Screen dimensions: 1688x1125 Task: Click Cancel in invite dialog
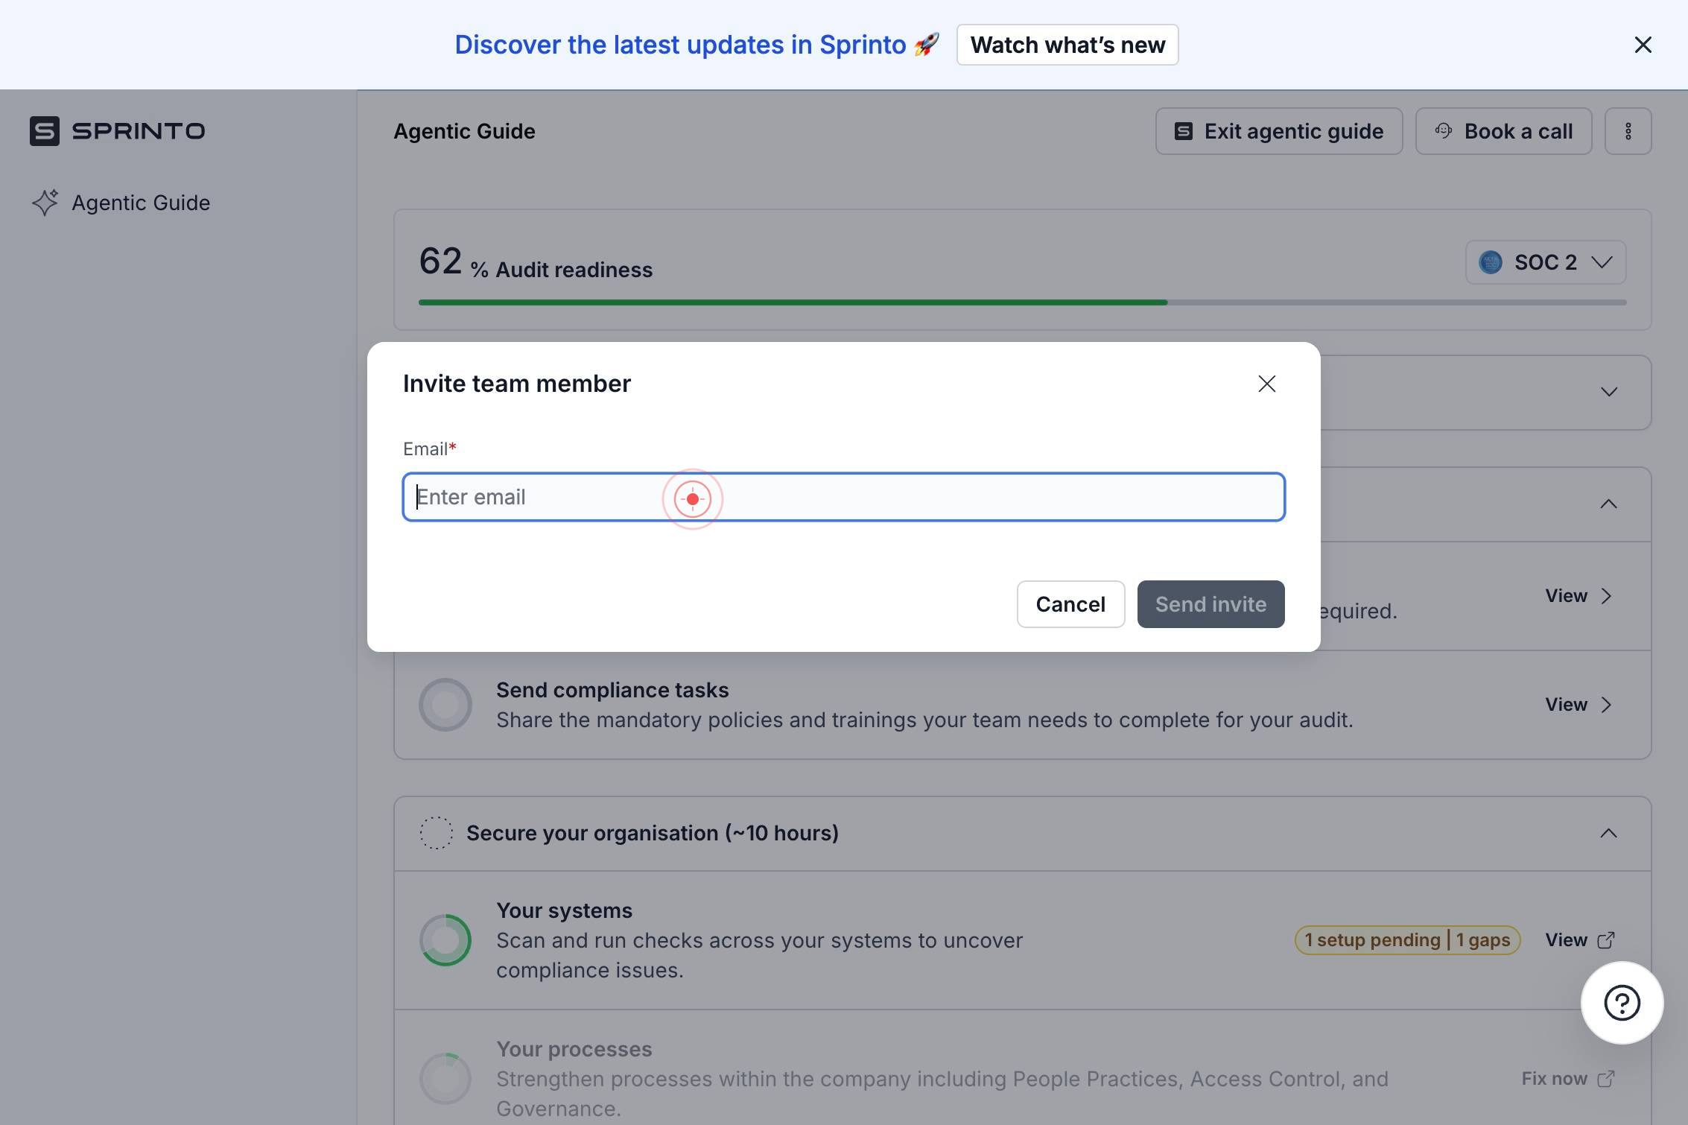[1070, 604]
